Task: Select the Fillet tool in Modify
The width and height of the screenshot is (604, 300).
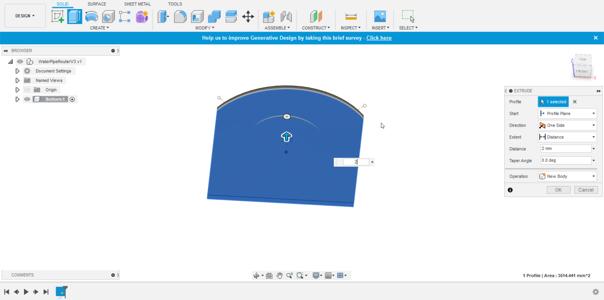Action: 180,17
